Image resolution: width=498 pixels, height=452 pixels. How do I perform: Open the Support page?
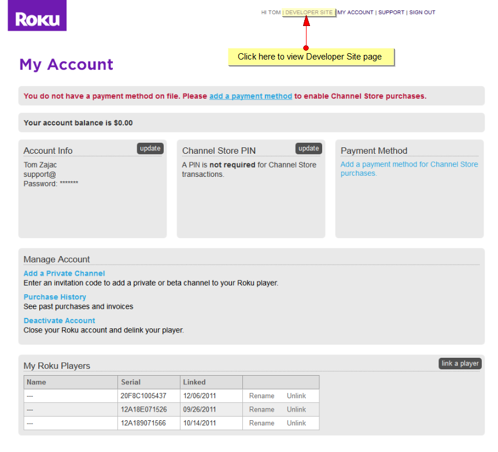pyautogui.click(x=391, y=12)
